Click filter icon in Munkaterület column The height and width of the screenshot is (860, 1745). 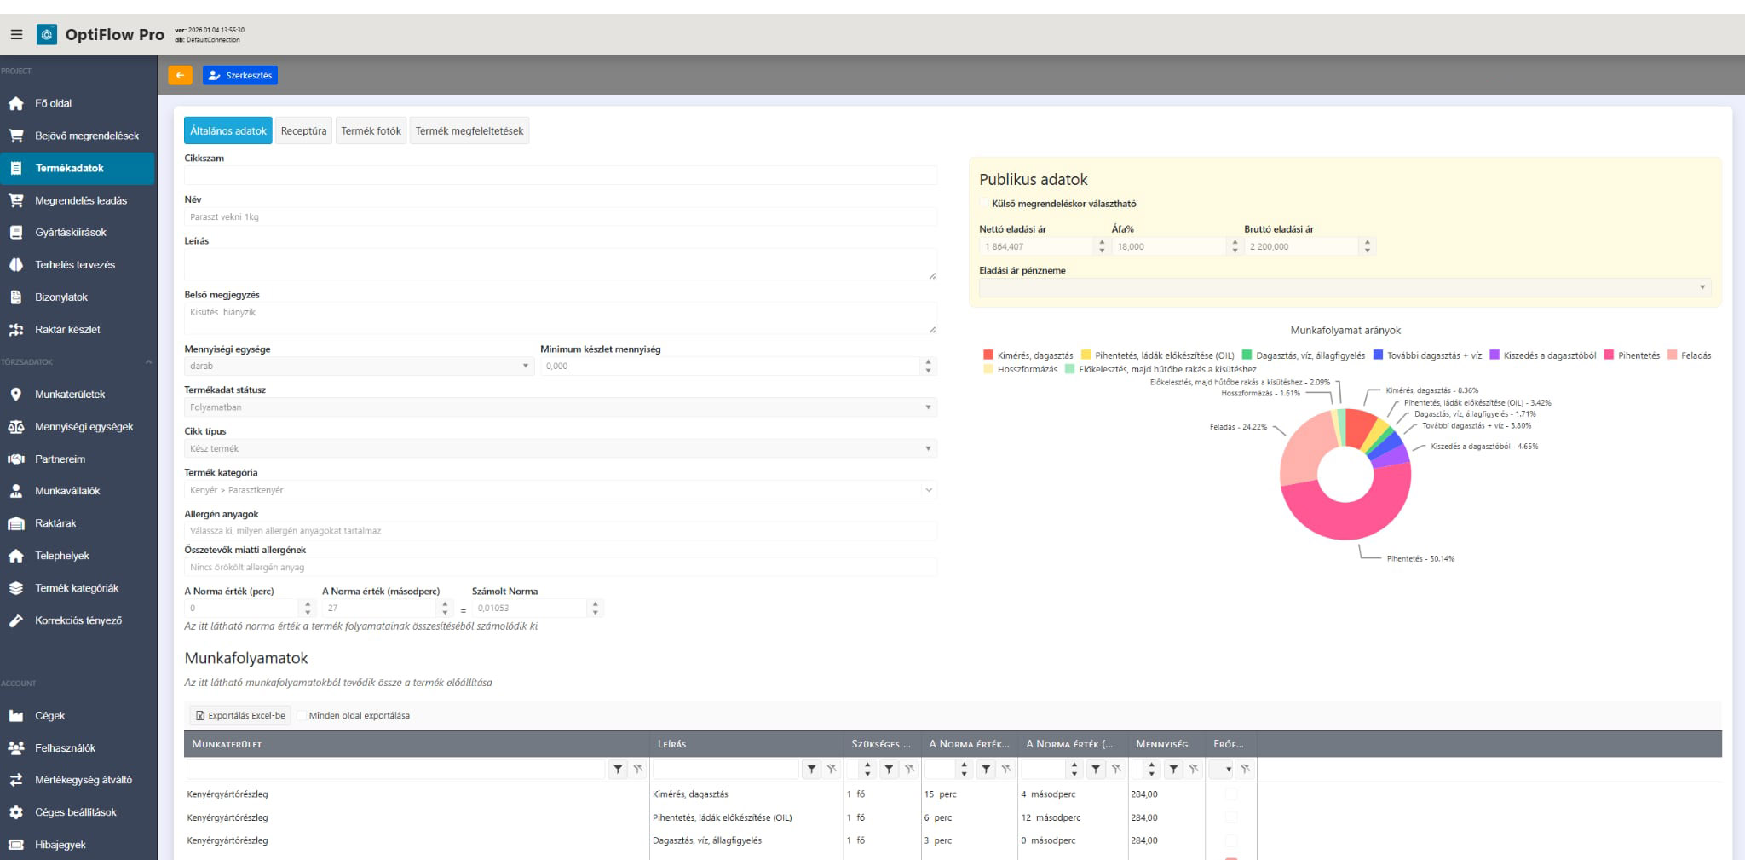(618, 770)
